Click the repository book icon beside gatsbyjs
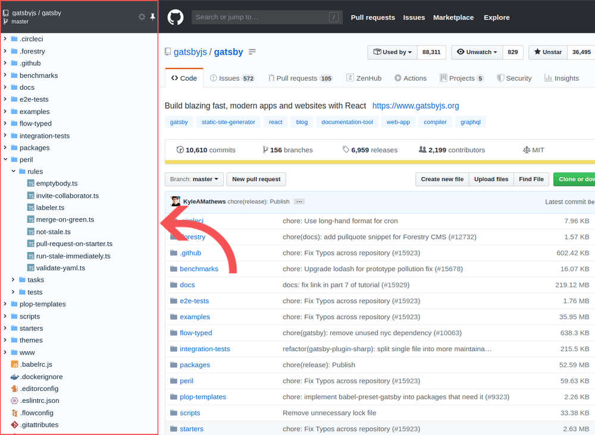Image resolution: width=595 pixels, height=435 pixels. pyautogui.click(x=168, y=52)
